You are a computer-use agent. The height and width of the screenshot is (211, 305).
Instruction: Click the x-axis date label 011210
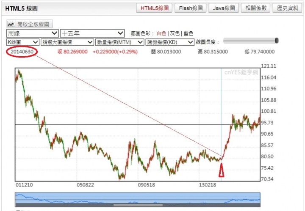[24, 185]
